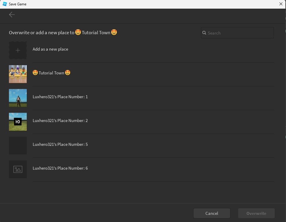Click the Cancel button

click(x=212, y=213)
